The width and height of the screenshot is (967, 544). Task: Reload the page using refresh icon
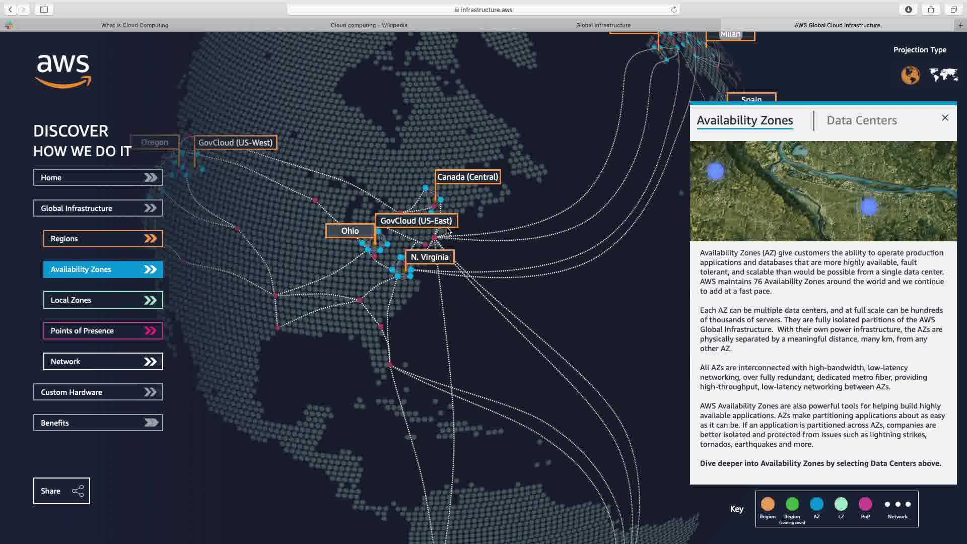[674, 10]
